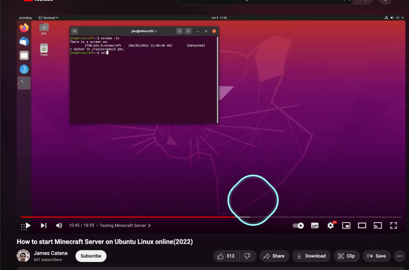Open James Catena channel avatar
This screenshot has width=409, height=270.
(x=23, y=256)
